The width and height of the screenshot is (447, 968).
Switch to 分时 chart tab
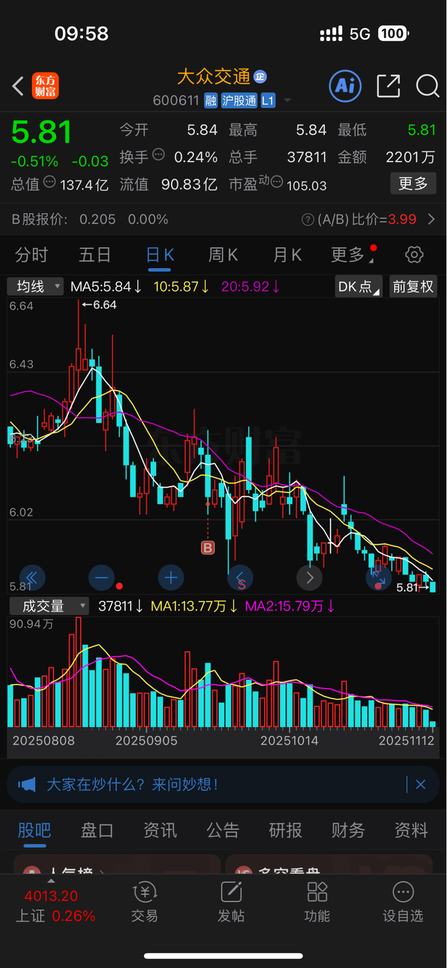coord(31,255)
